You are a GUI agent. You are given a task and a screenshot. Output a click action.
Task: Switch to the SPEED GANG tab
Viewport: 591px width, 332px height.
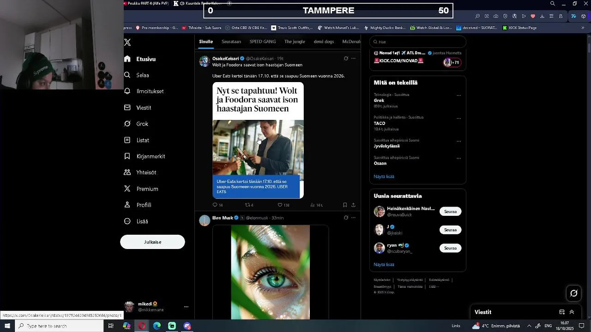pos(263,41)
